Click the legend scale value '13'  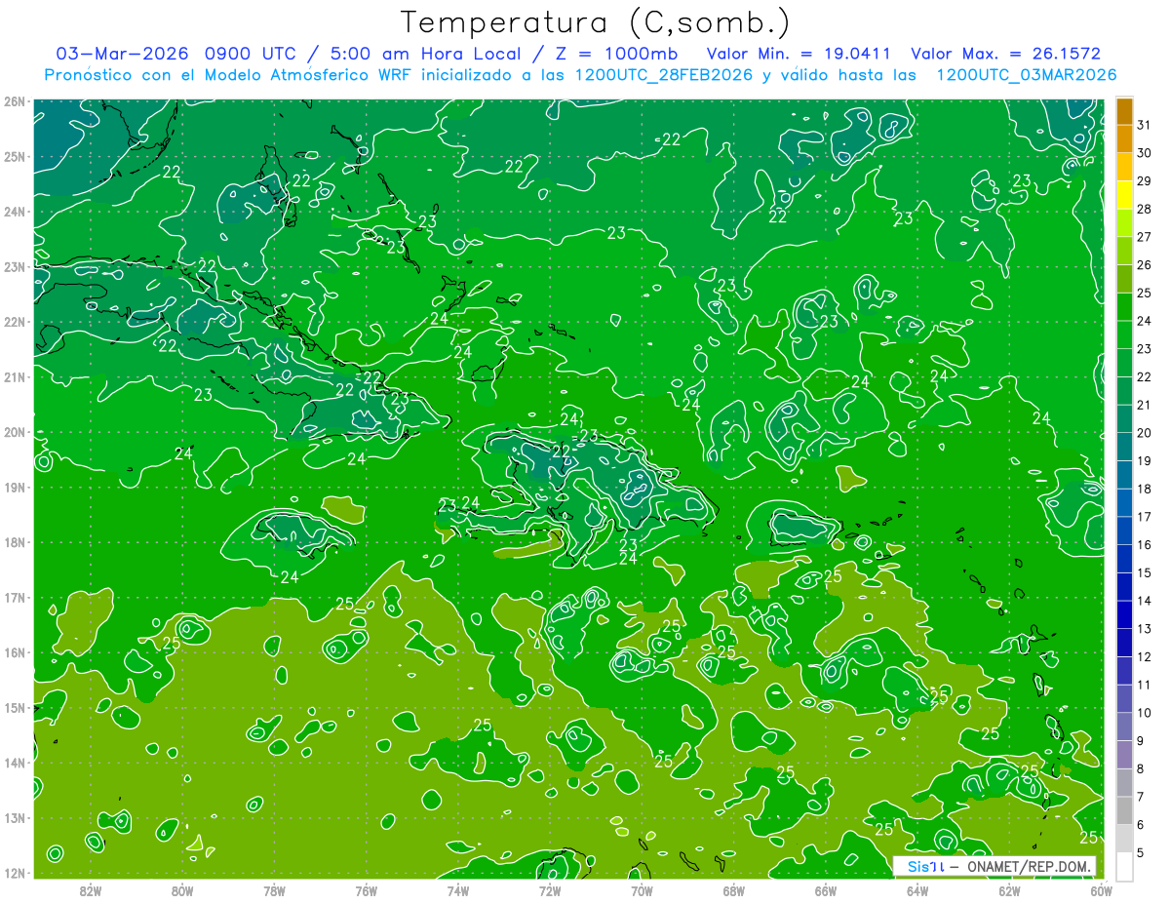1144,628
